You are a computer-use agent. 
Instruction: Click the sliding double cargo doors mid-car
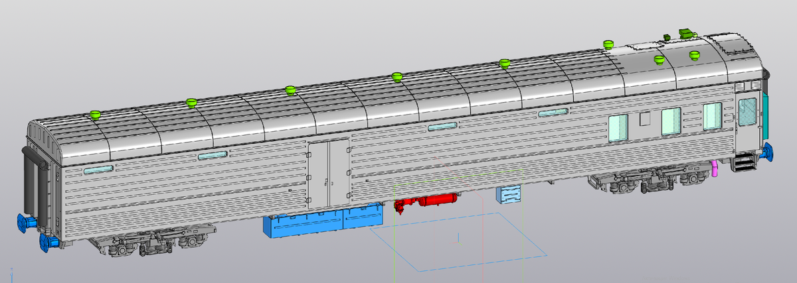(x=329, y=172)
